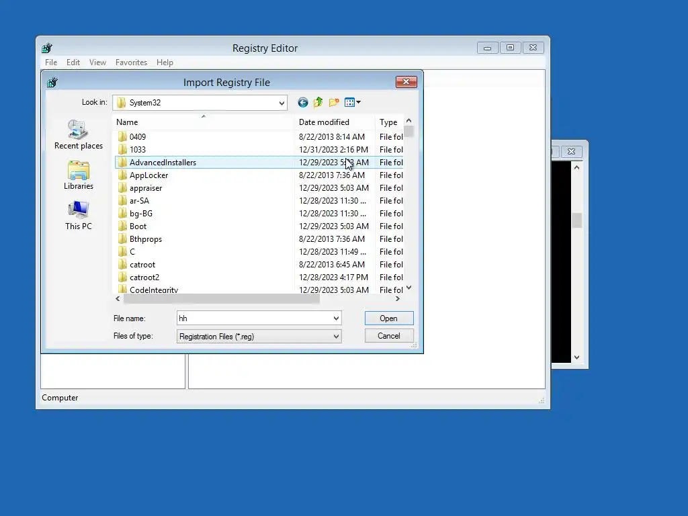Open the View Menu button
Image resolution: width=688 pixels, height=516 pixels.
click(352, 103)
